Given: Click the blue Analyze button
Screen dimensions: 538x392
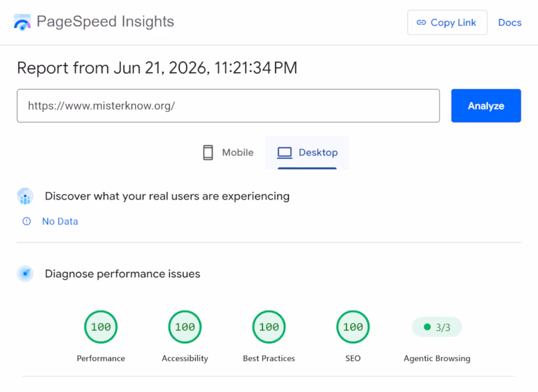Looking at the screenshot, I should [x=486, y=105].
